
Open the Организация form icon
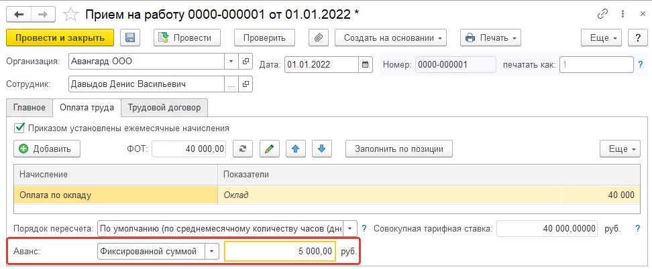coord(246,61)
